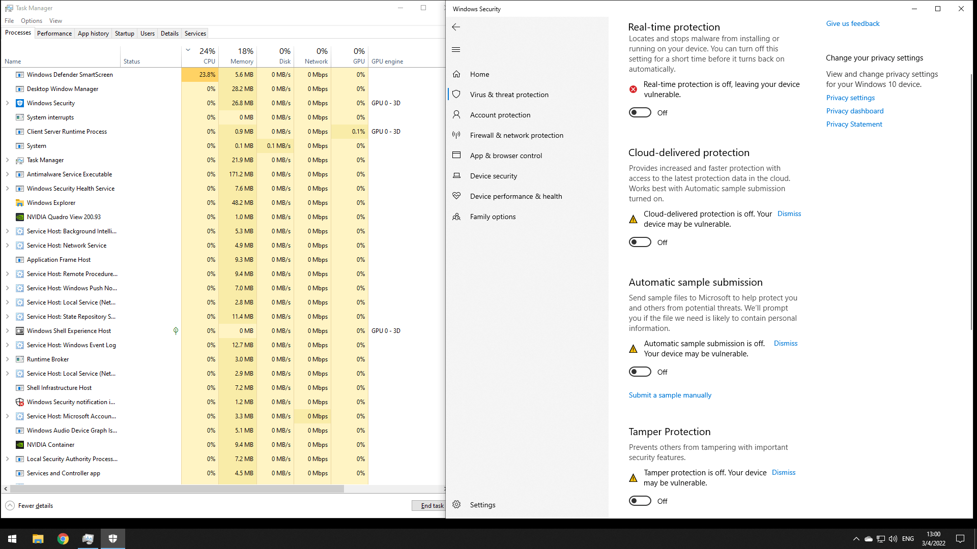Collapse view using Fewer details chevron

tap(10, 506)
